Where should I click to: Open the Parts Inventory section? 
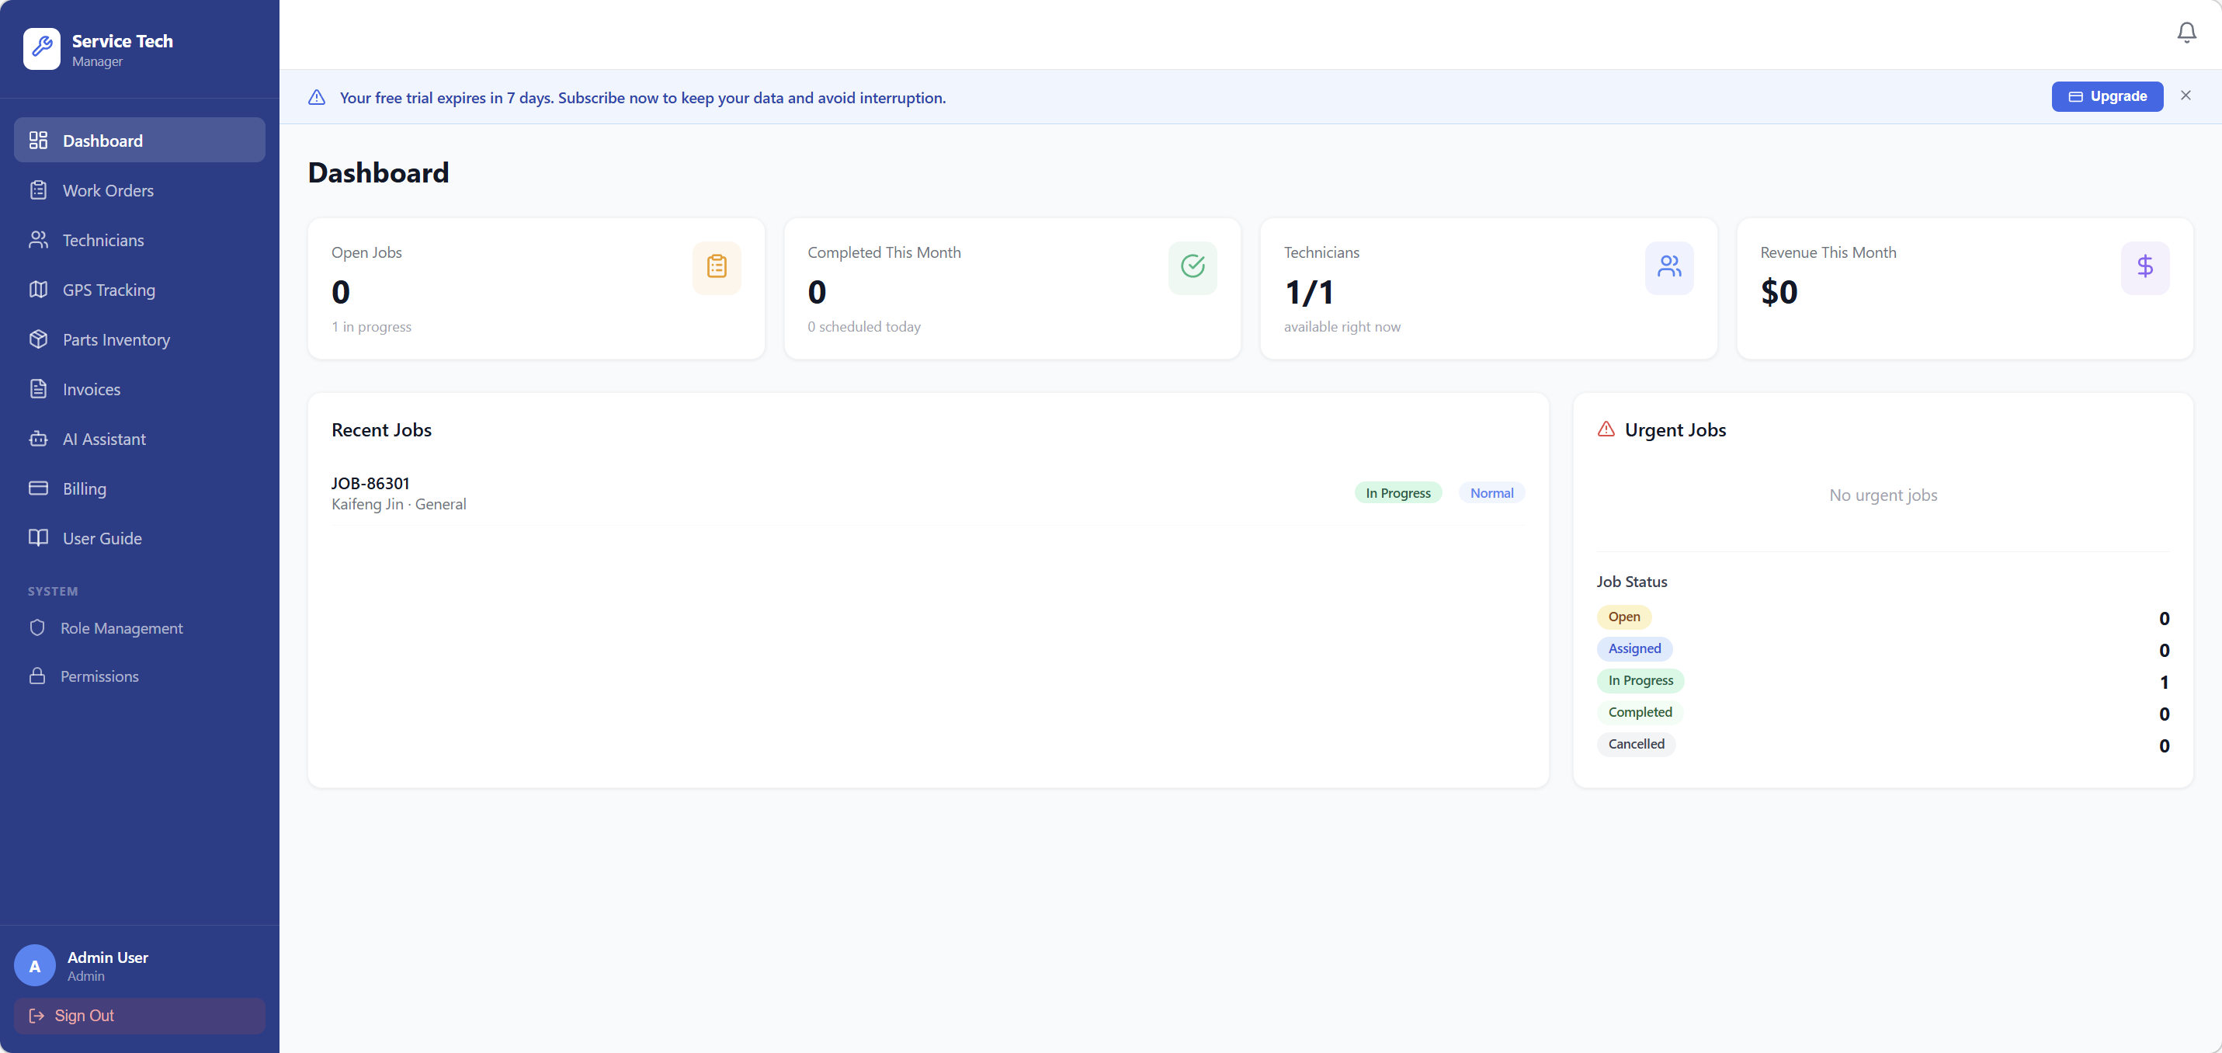point(116,340)
